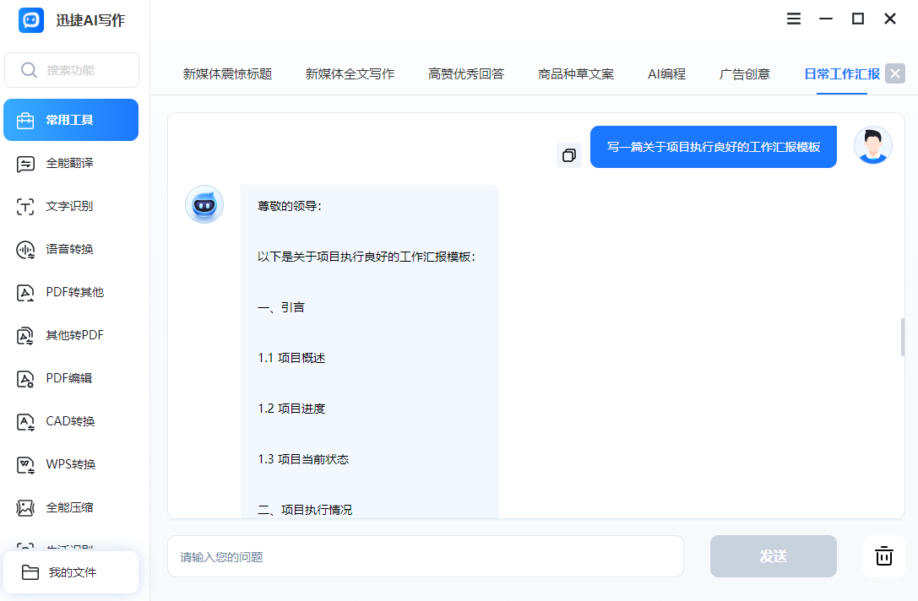The width and height of the screenshot is (918, 601).
Task: Click the 请输入您的问题 input box
Action: (426, 556)
